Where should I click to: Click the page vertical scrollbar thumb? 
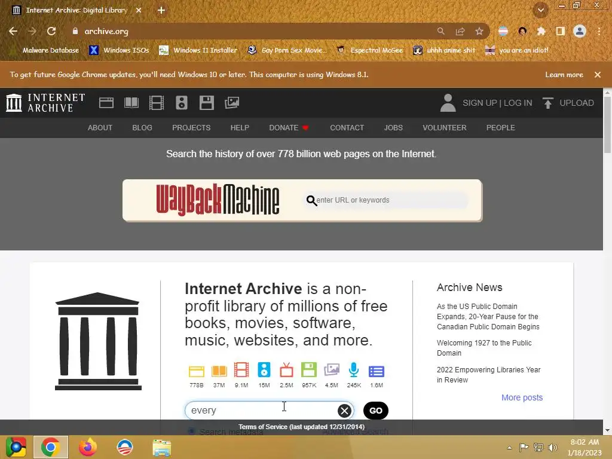pyautogui.click(x=607, y=125)
